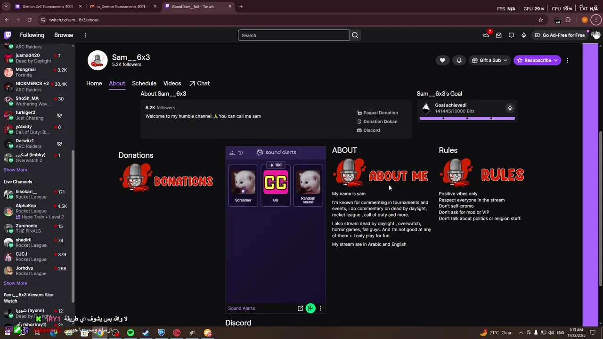This screenshot has height=339, width=603.
Task: Open the Donation Dokan link
Action: pos(377,121)
